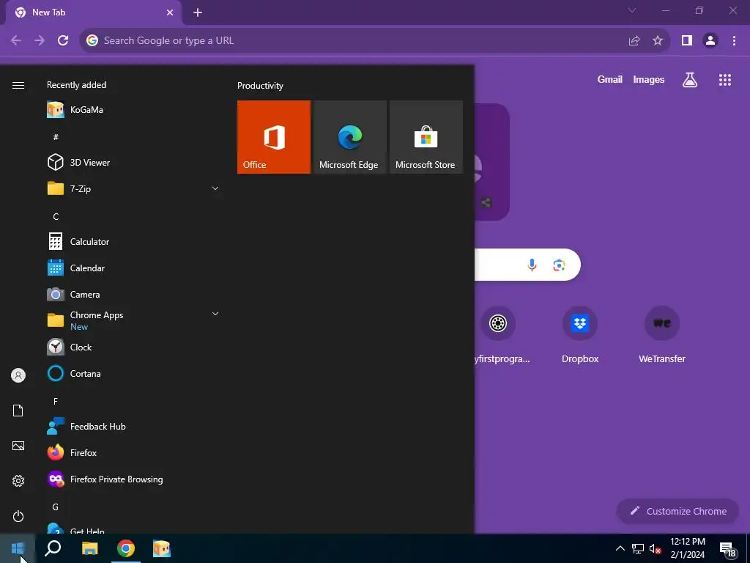
Task: Open a new Chrome tab with plus
Action: coord(198,12)
